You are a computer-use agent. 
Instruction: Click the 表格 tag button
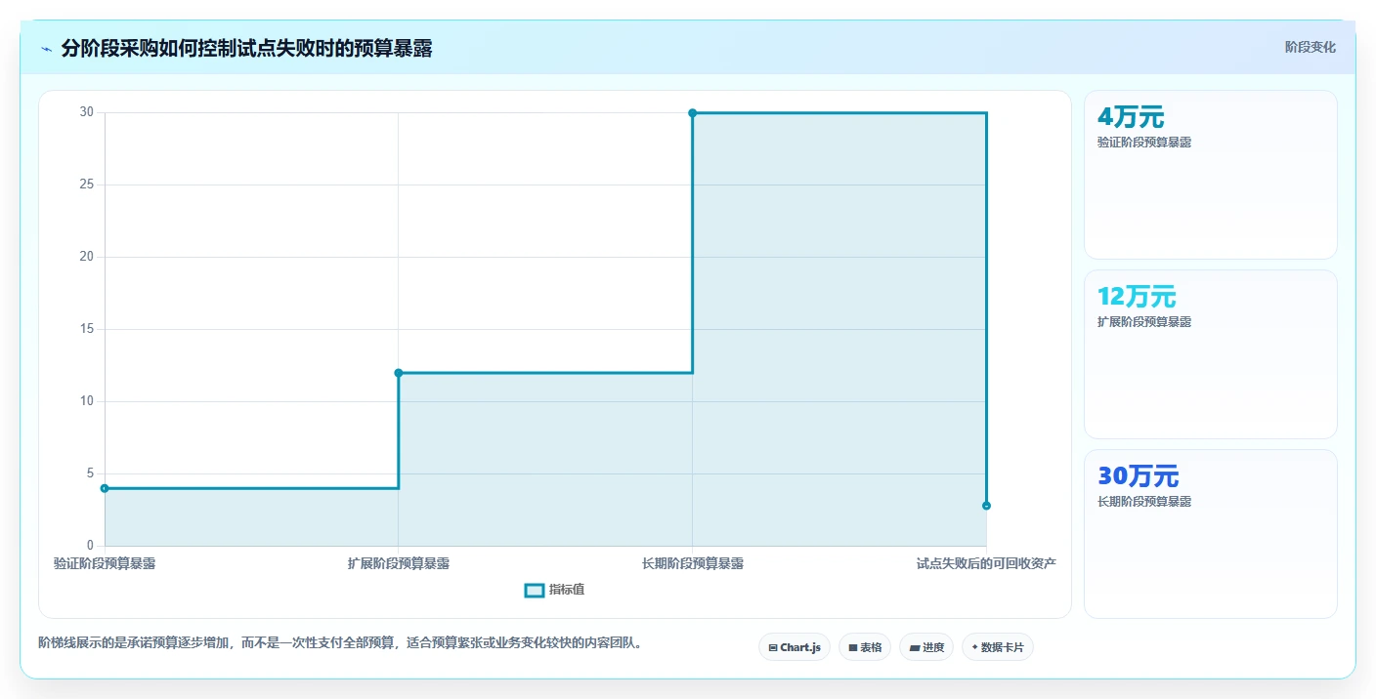click(864, 647)
